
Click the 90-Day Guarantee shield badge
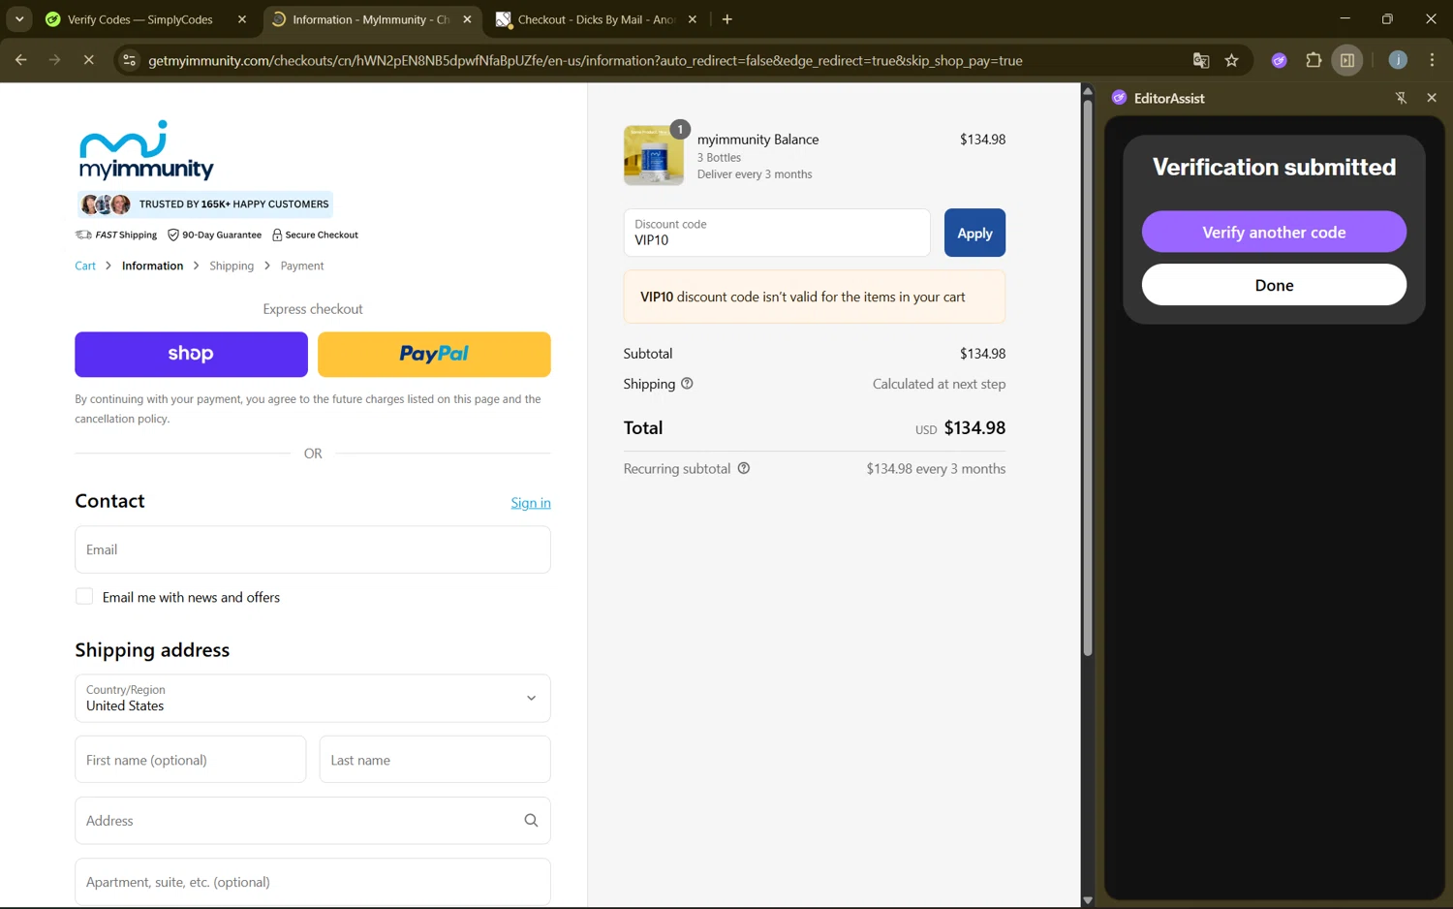[214, 235]
